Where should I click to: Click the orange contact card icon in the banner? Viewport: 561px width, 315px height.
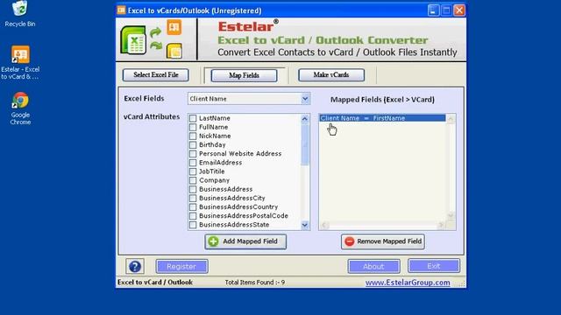[x=174, y=27]
